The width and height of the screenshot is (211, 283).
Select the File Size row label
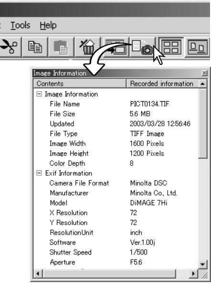[63, 114]
